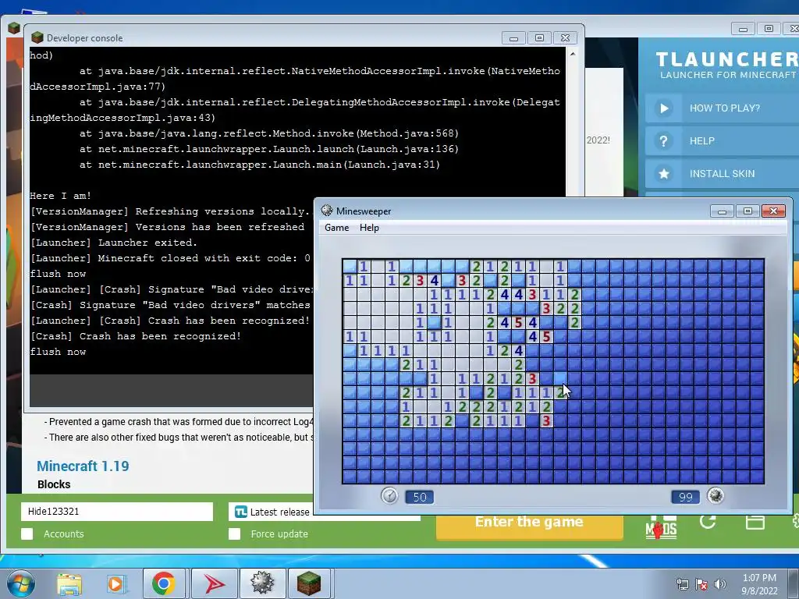Open the TLauncher folder icon
Image resolution: width=799 pixels, height=599 pixels.
(755, 522)
